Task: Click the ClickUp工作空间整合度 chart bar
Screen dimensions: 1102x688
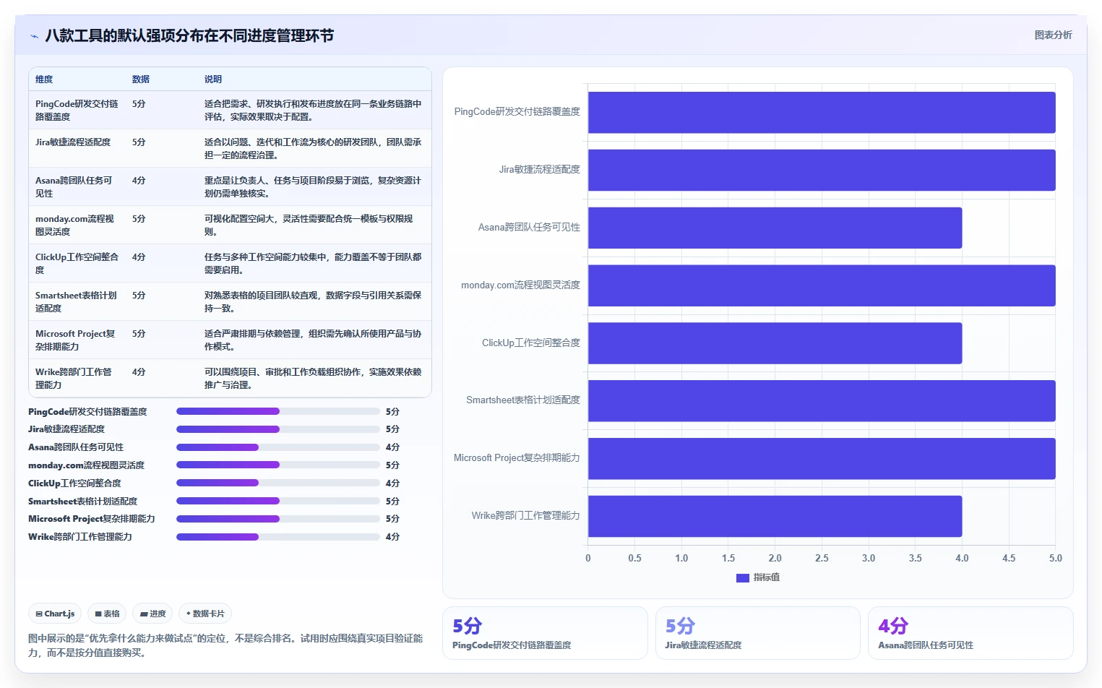Action: pos(775,343)
